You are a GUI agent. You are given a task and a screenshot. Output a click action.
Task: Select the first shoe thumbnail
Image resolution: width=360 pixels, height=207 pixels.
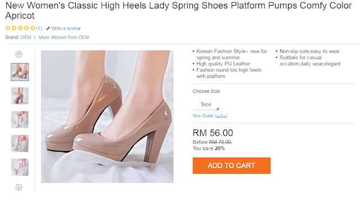(x=20, y=72)
